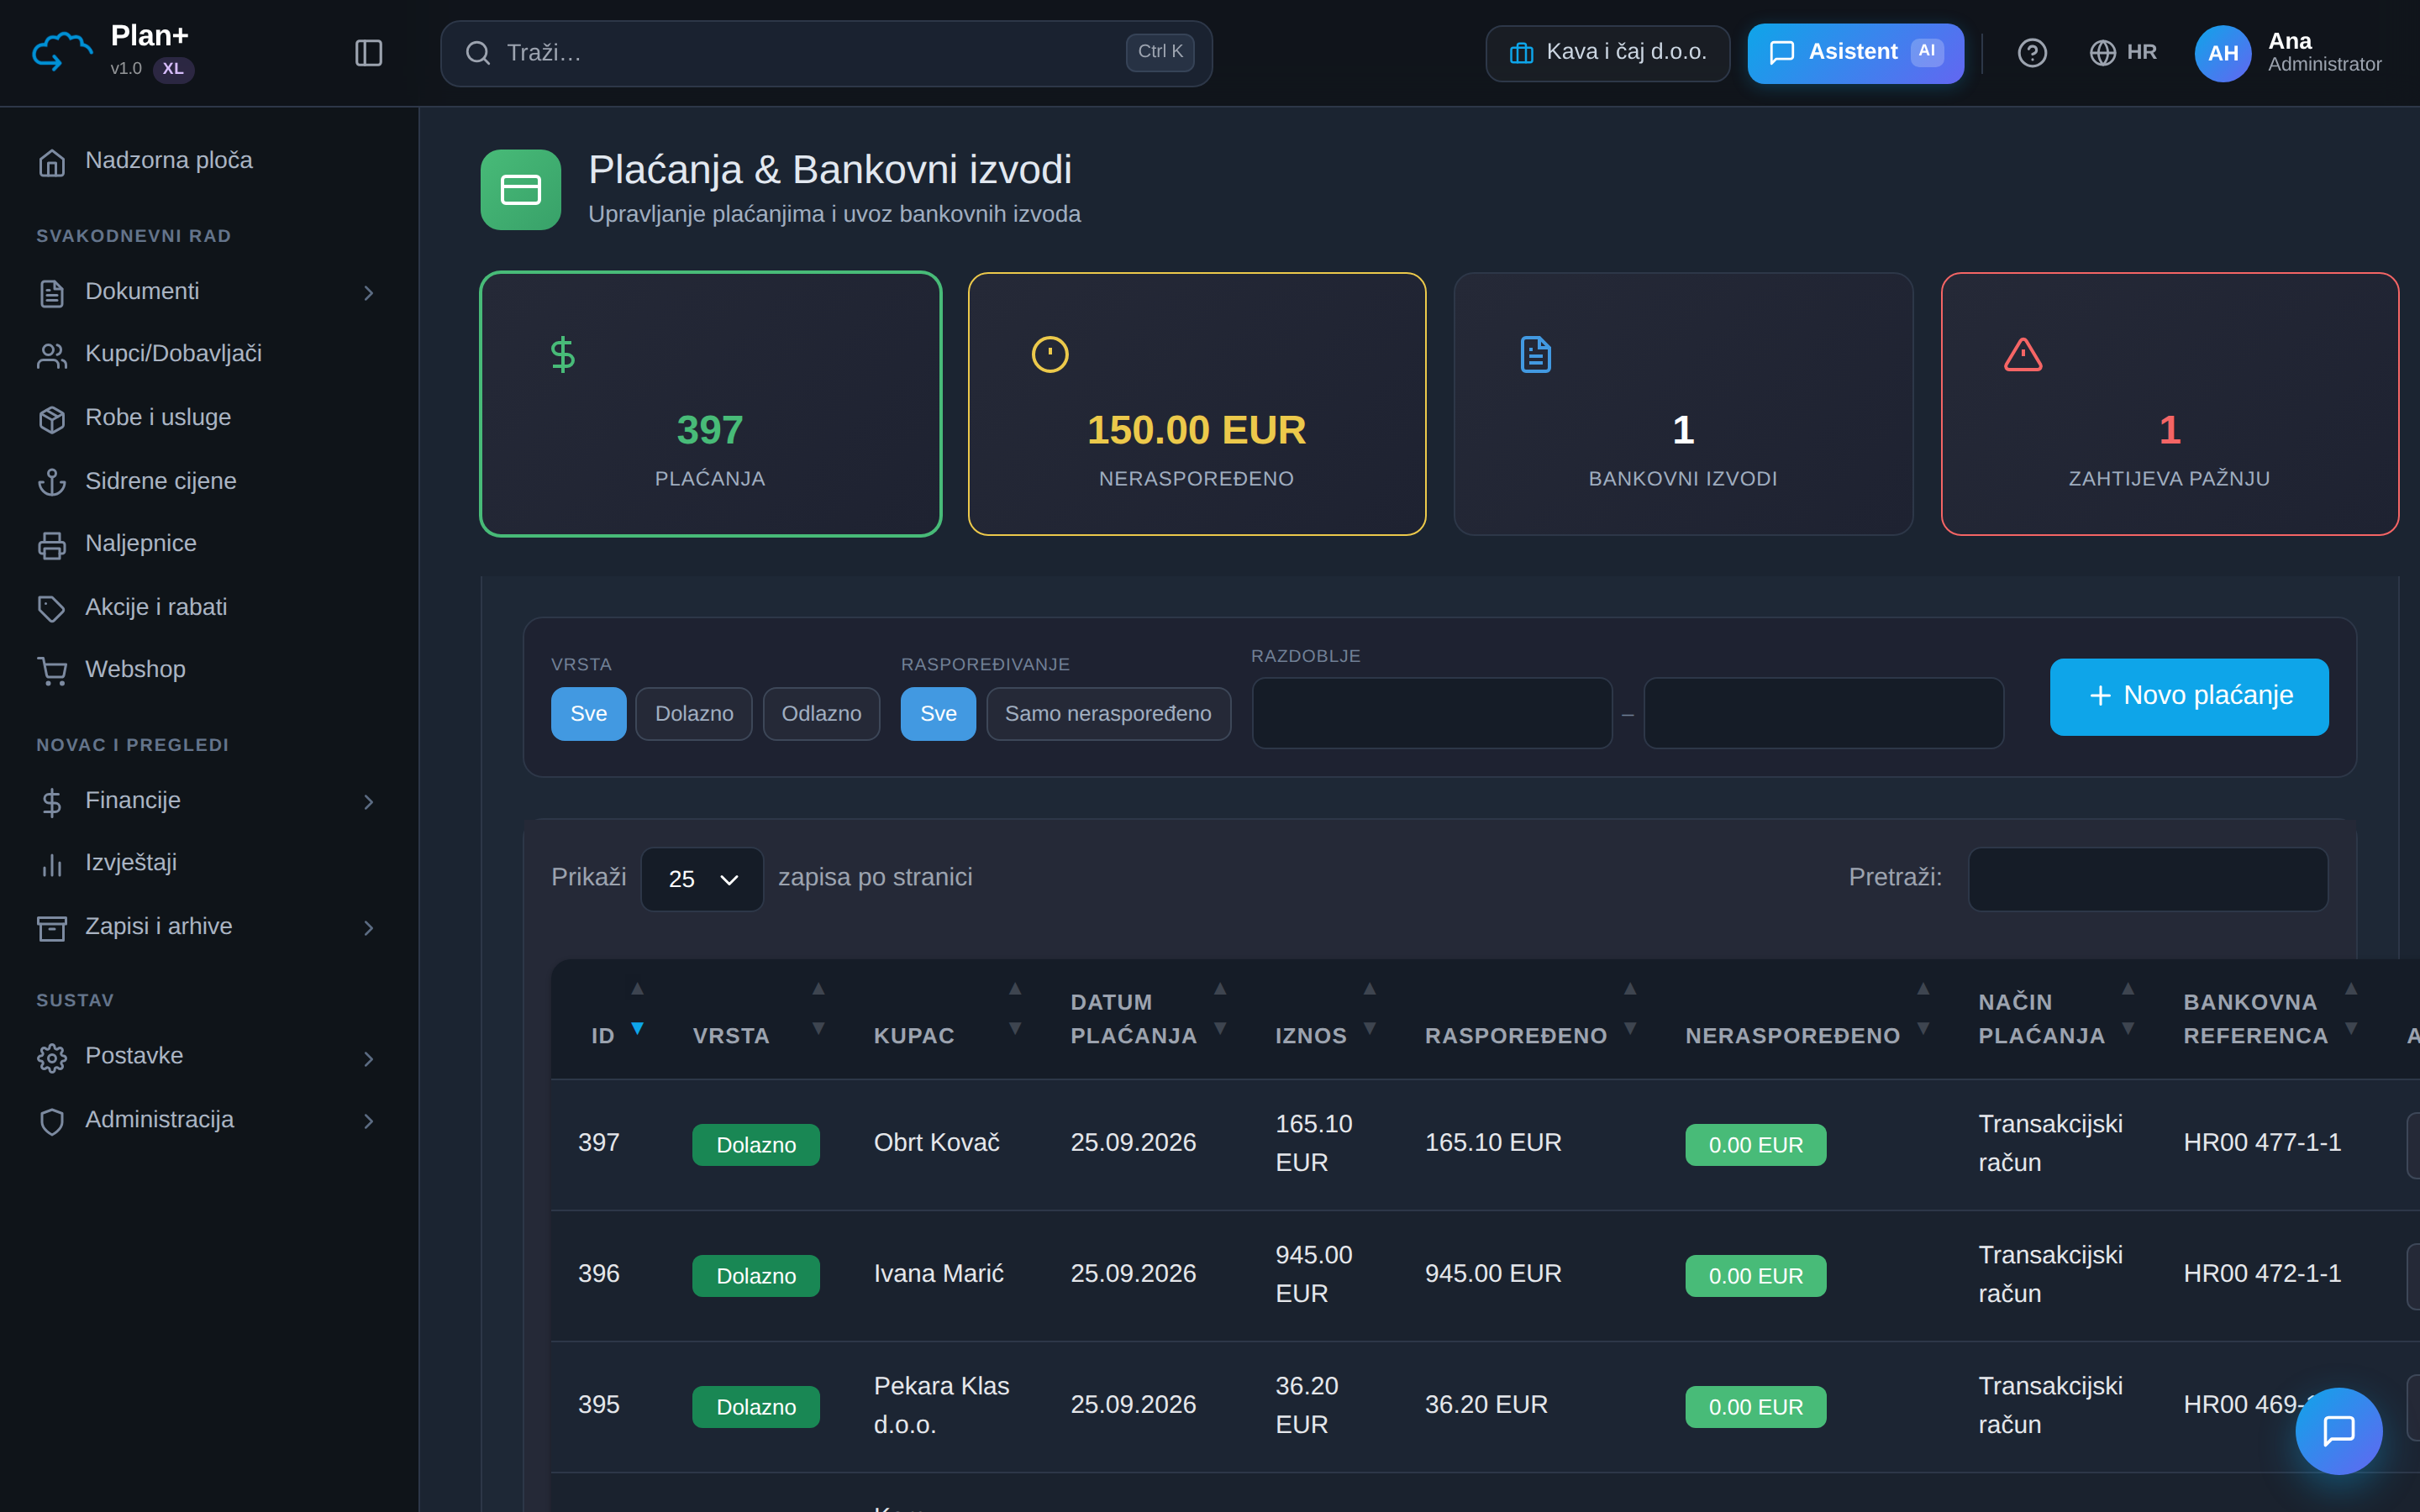Image resolution: width=2420 pixels, height=1512 pixels.
Task: Click the Izvještaji bar chart icon
Action: pos(52,864)
